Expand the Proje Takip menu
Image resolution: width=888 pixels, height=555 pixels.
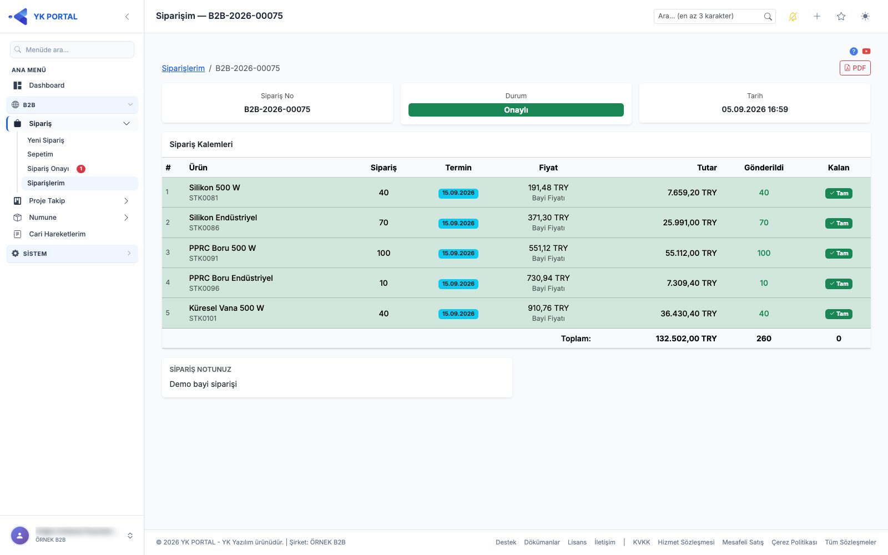pyautogui.click(x=72, y=201)
